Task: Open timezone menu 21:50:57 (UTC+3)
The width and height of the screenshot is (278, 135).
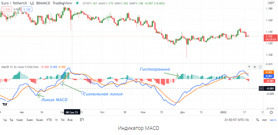Action: point(236,120)
